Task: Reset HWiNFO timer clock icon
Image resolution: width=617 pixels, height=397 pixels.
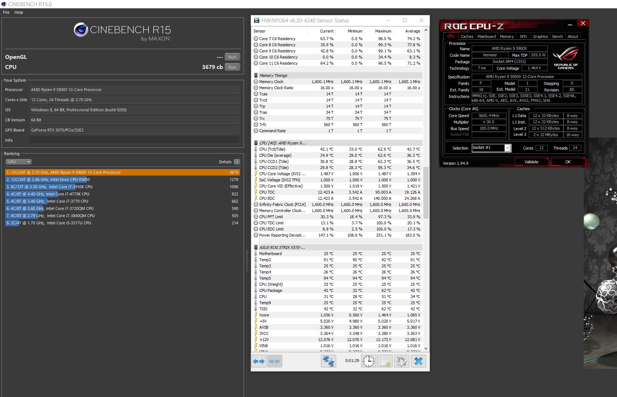Action: tap(369, 361)
